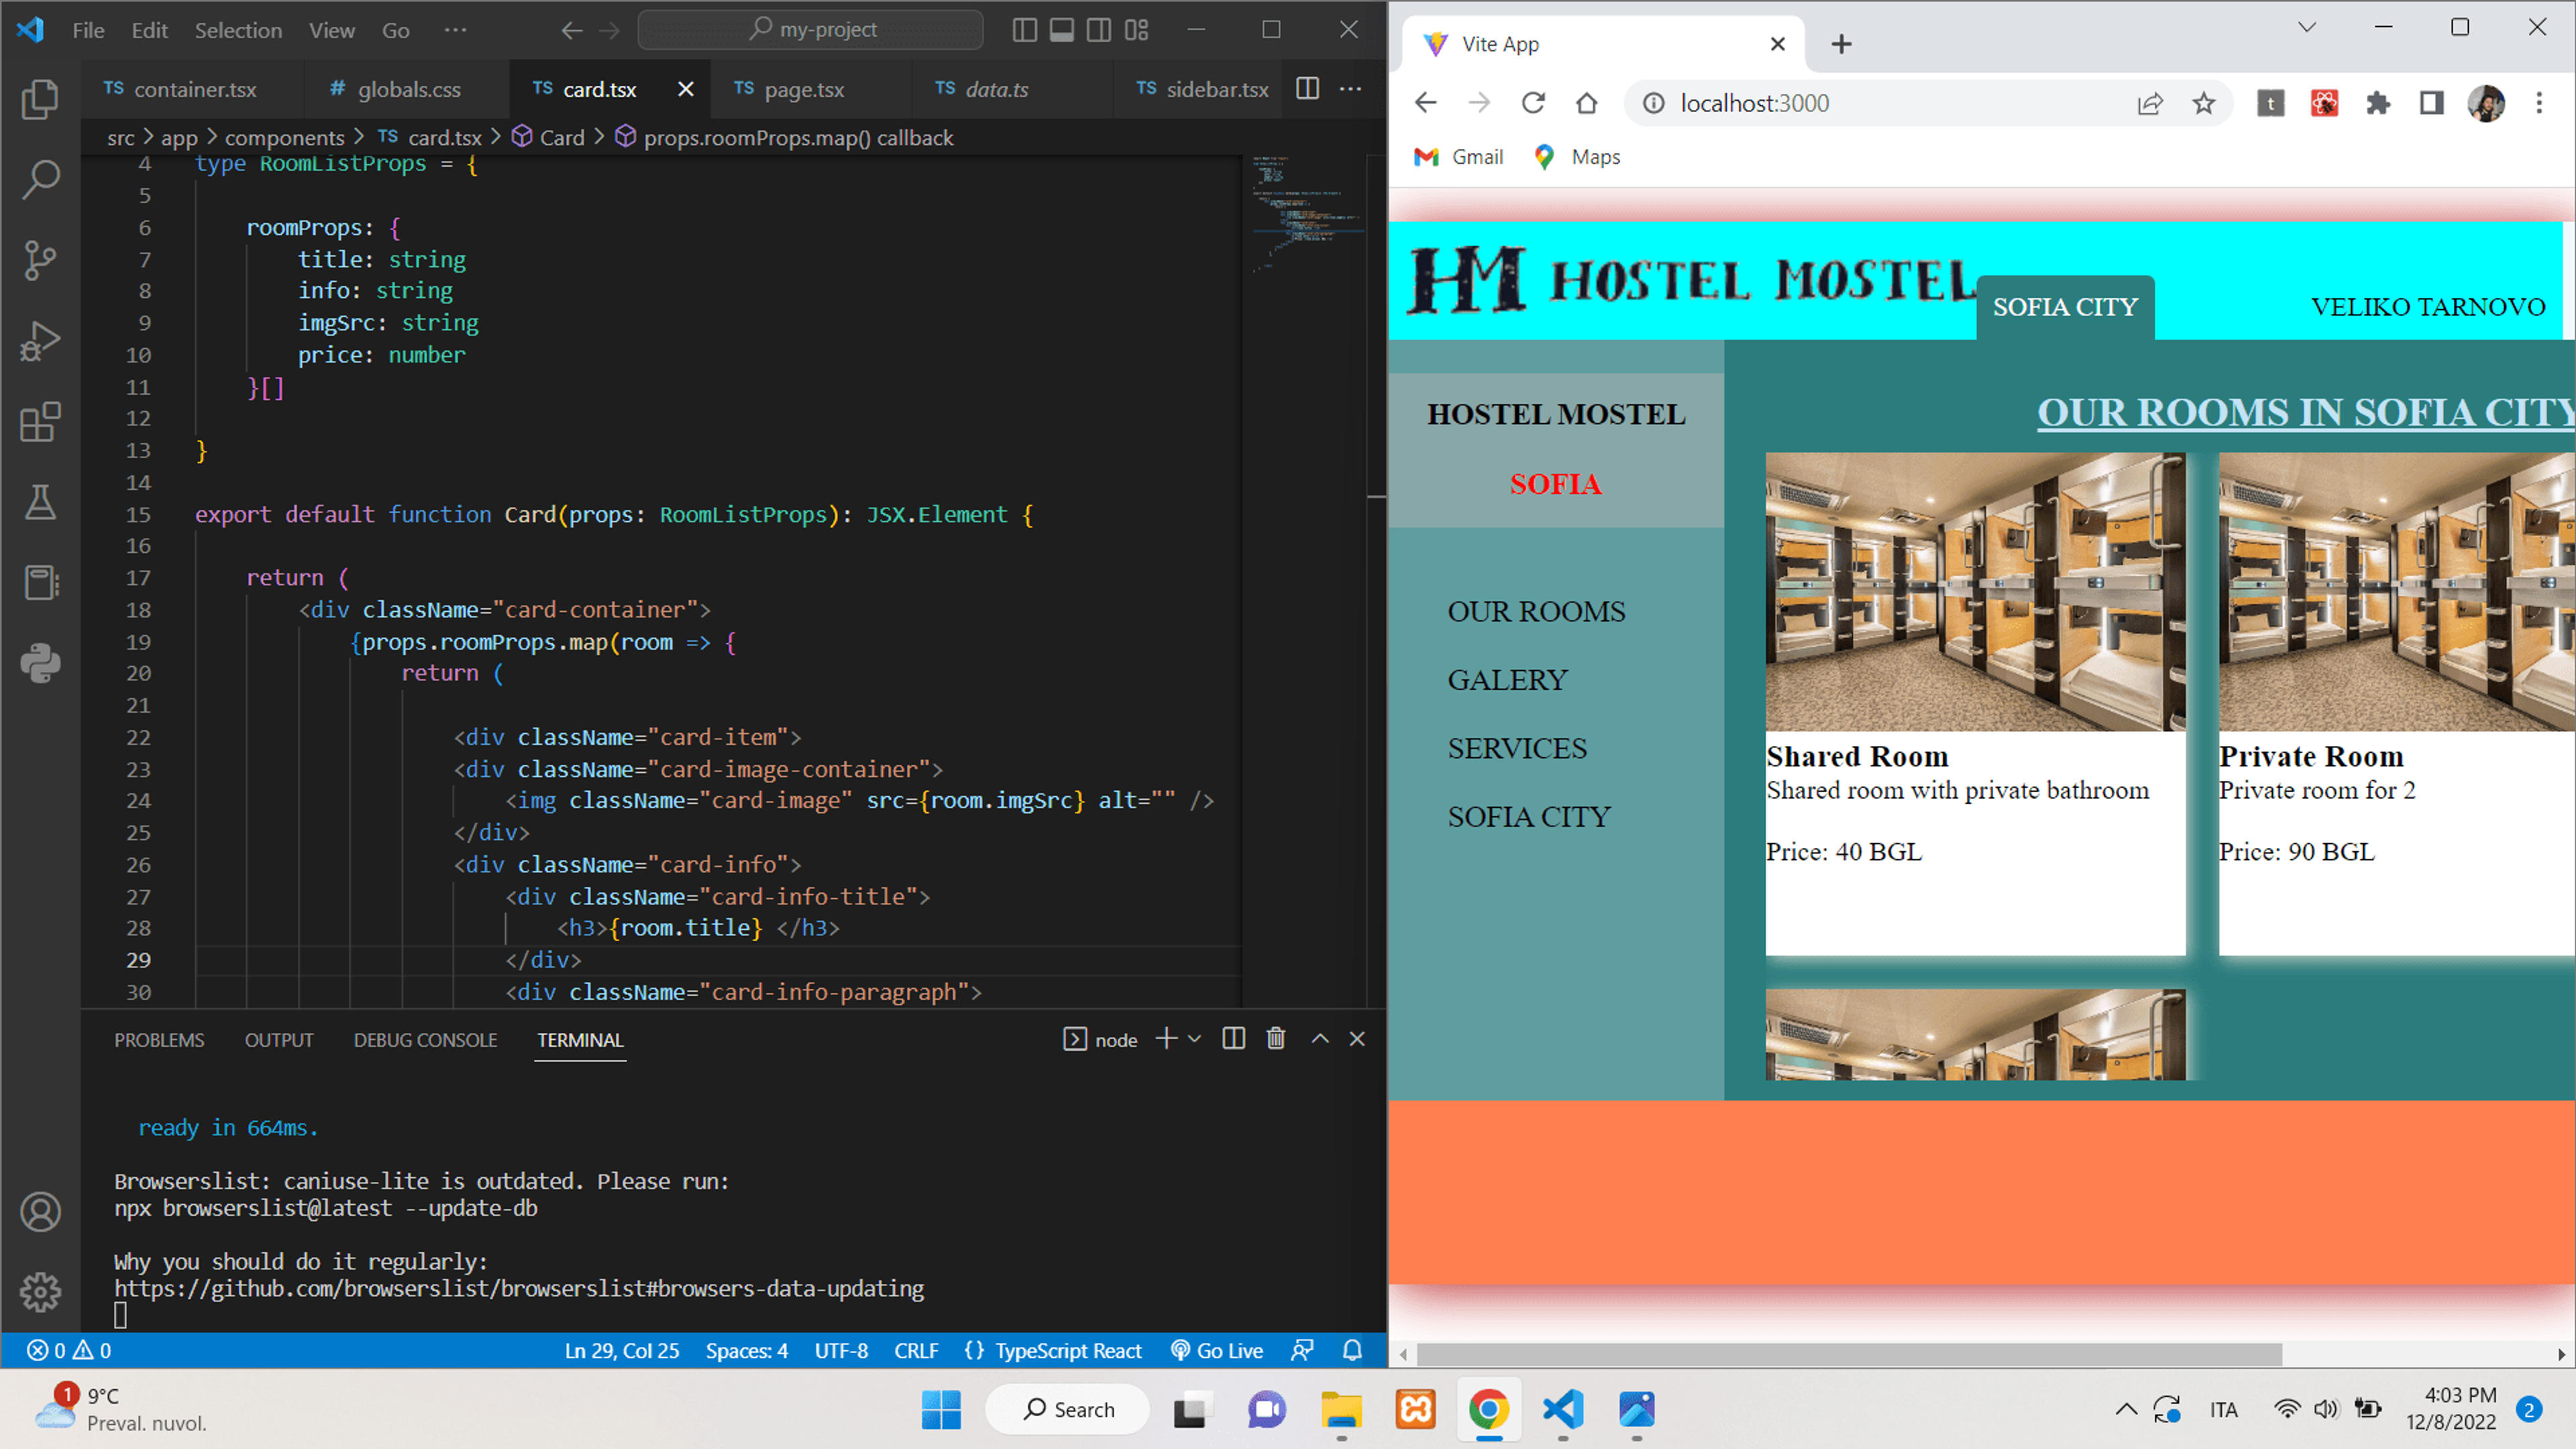The width and height of the screenshot is (2576, 1449).
Task: Click GALERY in the hostel sidebar
Action: click(x=1507, y=680)
